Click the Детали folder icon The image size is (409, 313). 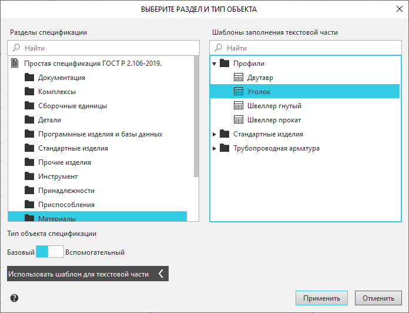click(x=29, y=120)
